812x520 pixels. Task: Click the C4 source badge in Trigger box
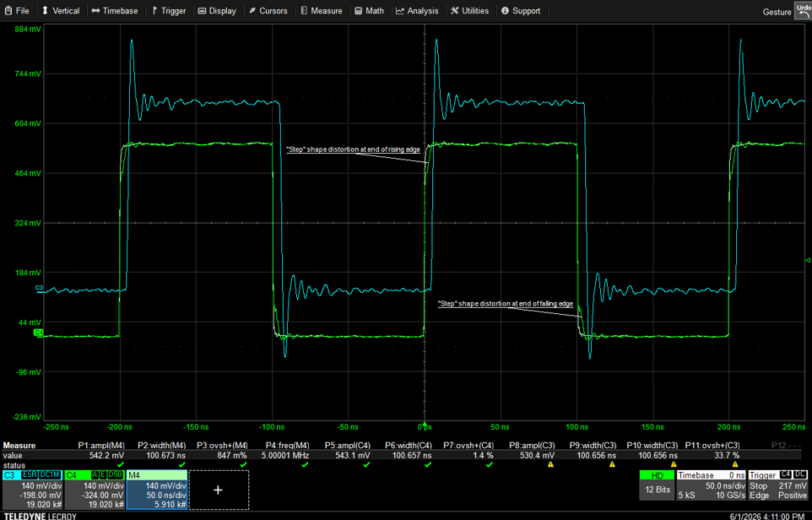(786, 474)
